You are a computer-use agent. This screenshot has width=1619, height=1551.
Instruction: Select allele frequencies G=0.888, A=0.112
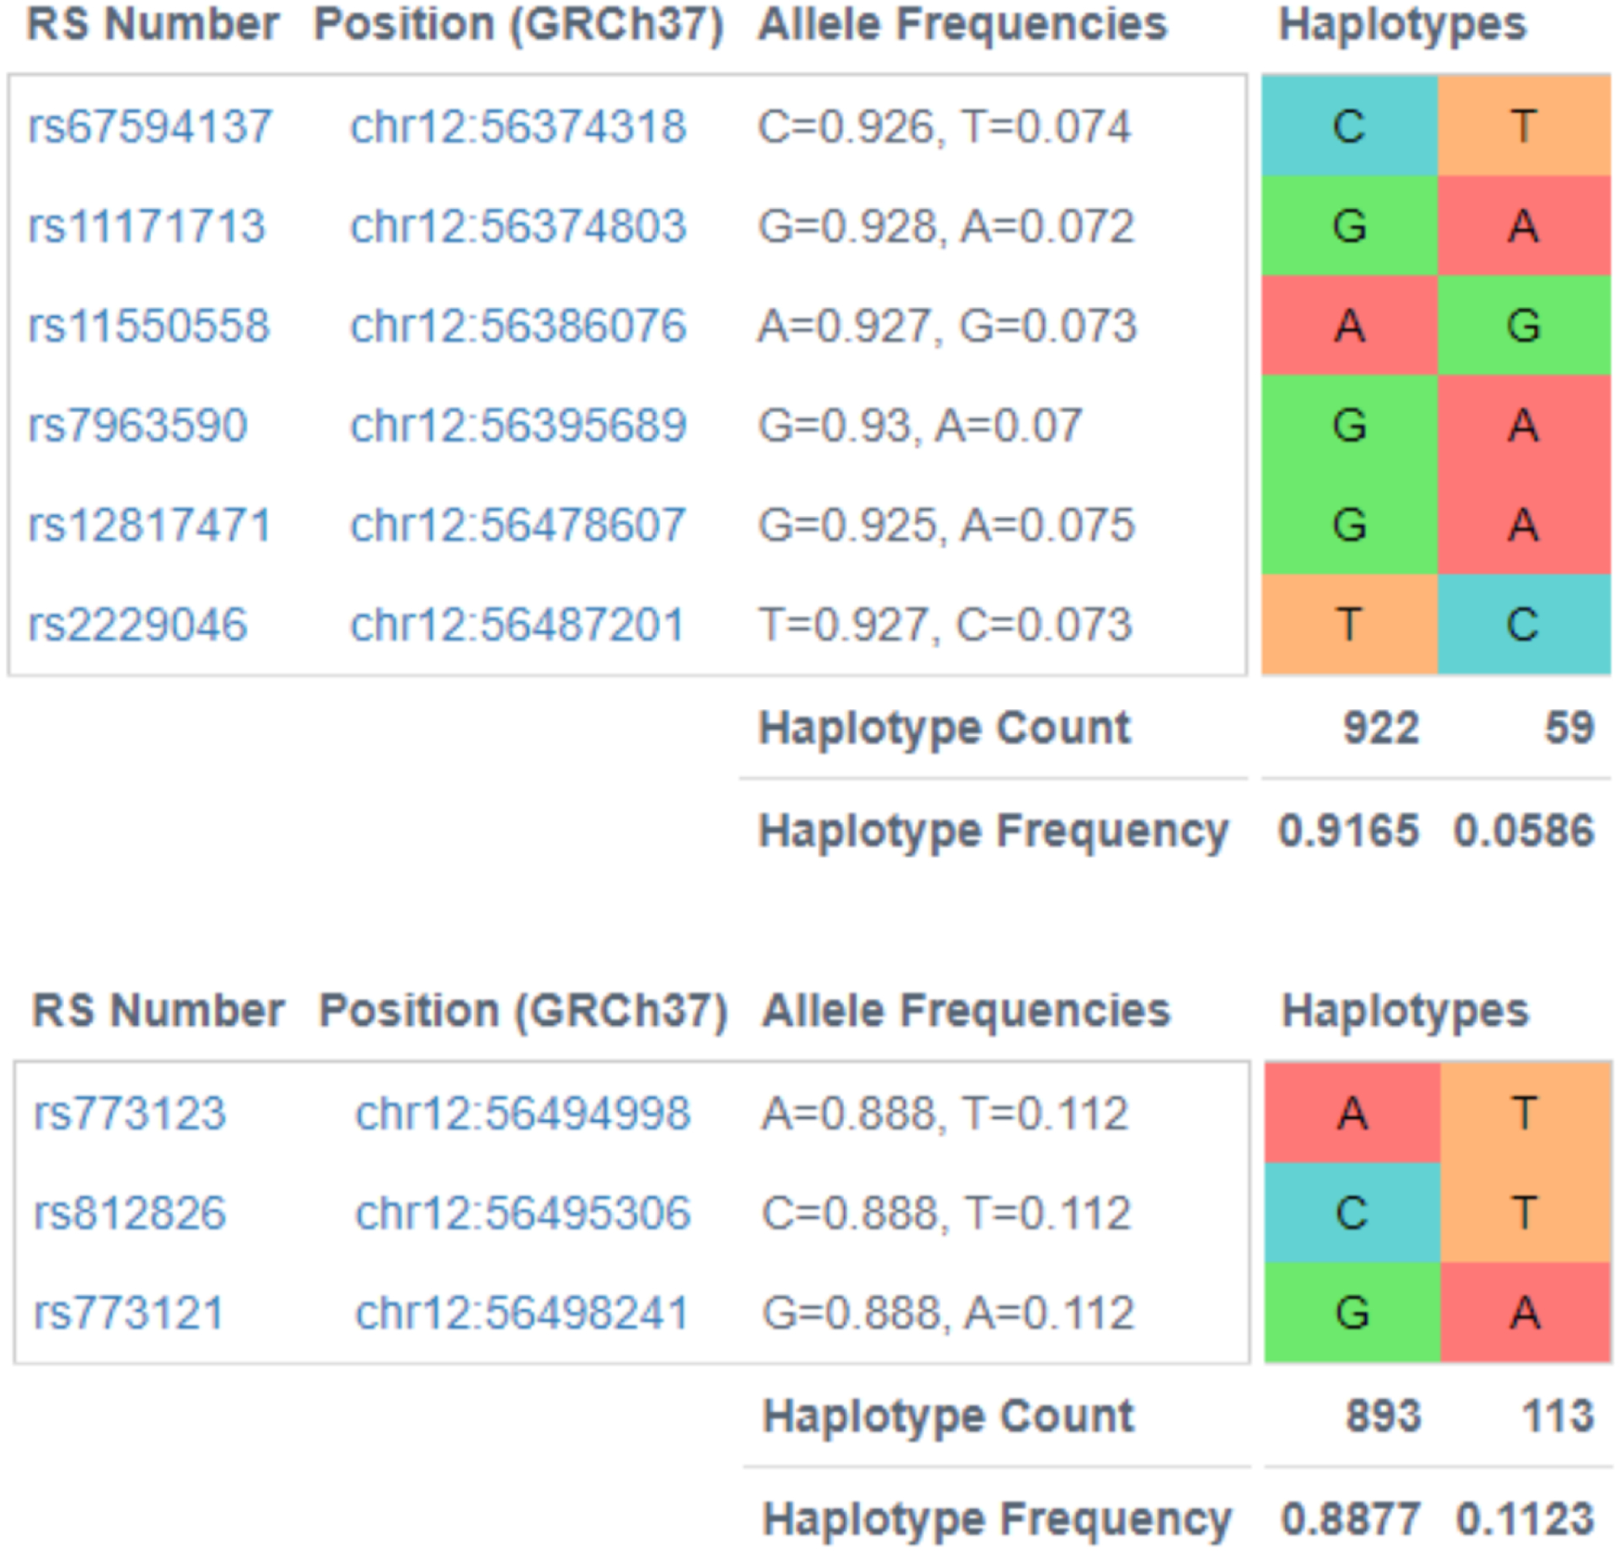(949, 1312)
